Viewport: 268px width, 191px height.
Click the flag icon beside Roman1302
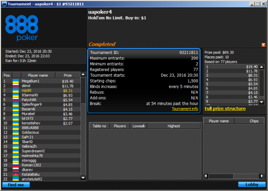16,165
